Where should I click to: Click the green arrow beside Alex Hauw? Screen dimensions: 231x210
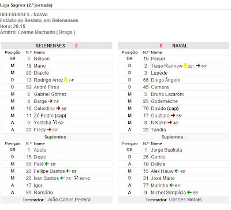(x=177, y=171)
